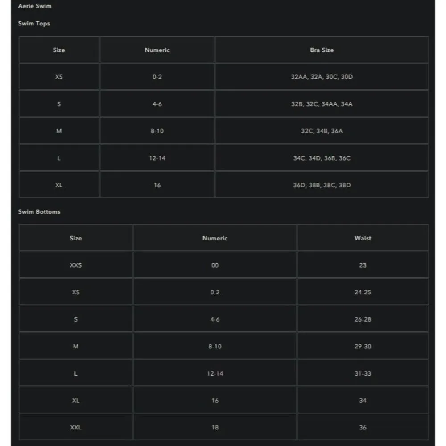Click the 32B, 32C, 34AA, 34A cell
Image resolution: width=446 pixels, height=446 pixels.
pos(322,104)
